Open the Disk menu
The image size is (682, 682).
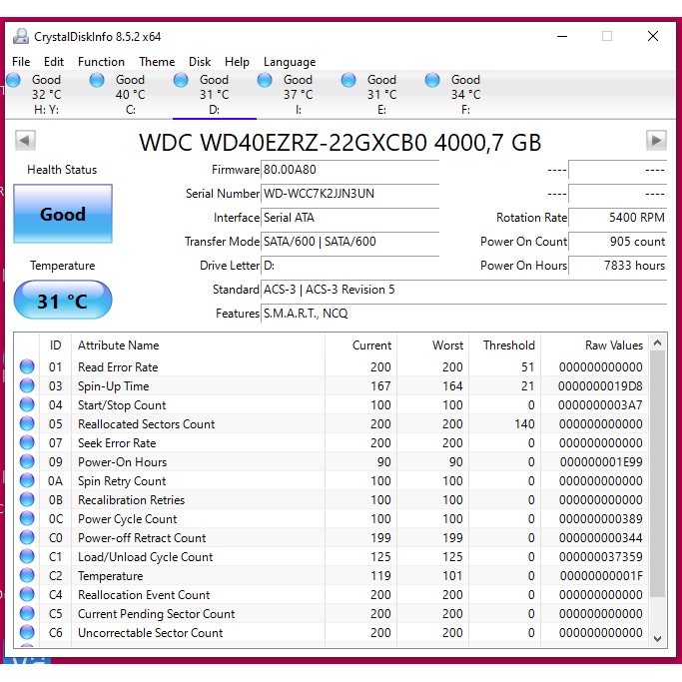pos(200,62)
